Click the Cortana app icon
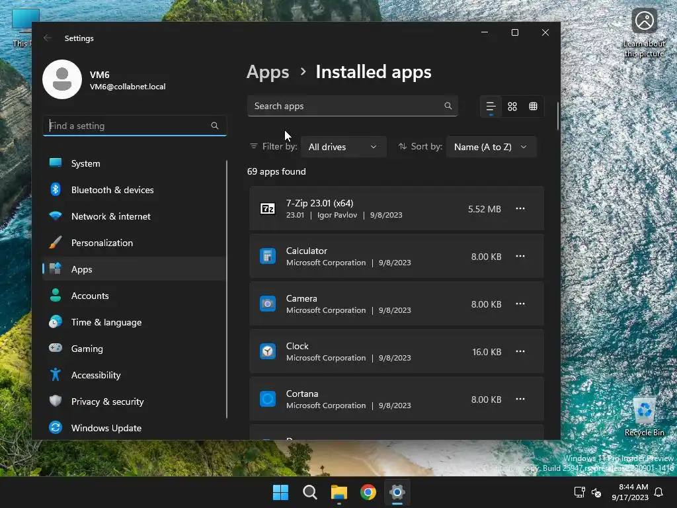The image size is (677, 508). 268,399
